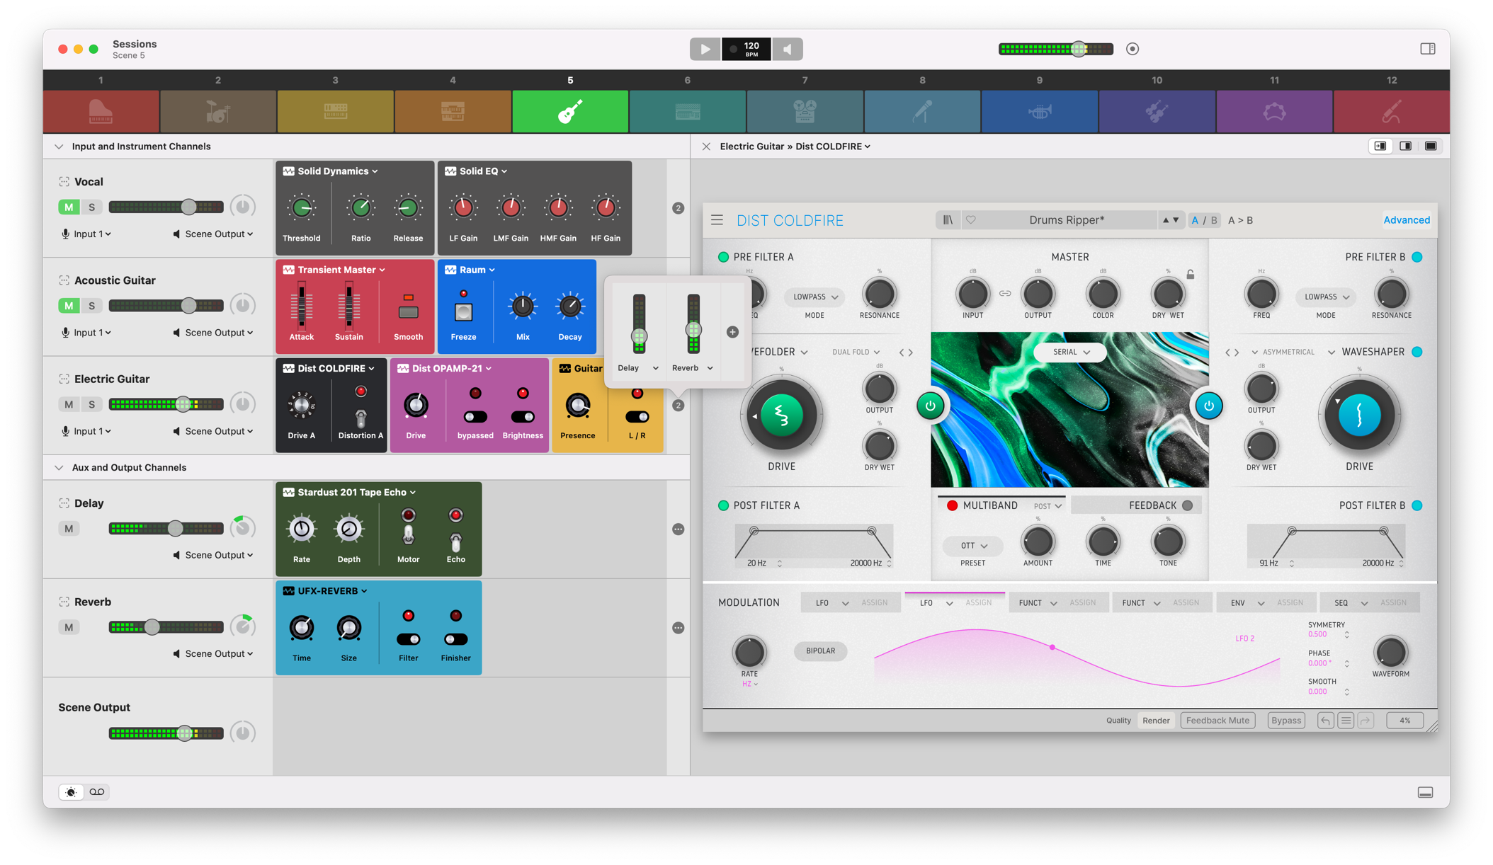This screenshot has height=865, width=1493.
Task: Toggle the Feedback enable indicator
Action: coord(1188,505)
